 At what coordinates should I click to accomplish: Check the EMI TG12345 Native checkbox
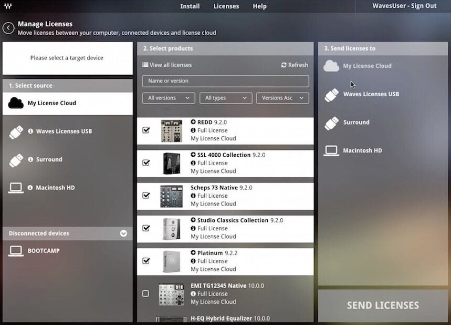146,293
